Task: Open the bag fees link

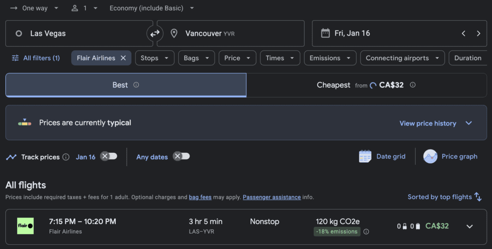Action: click(x=200, y=197)
